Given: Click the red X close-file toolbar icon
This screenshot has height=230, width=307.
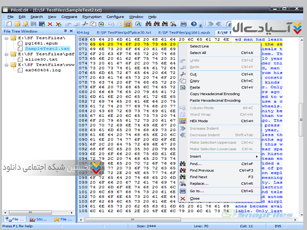Looking at the screenshot, I should tap(50, 24).
